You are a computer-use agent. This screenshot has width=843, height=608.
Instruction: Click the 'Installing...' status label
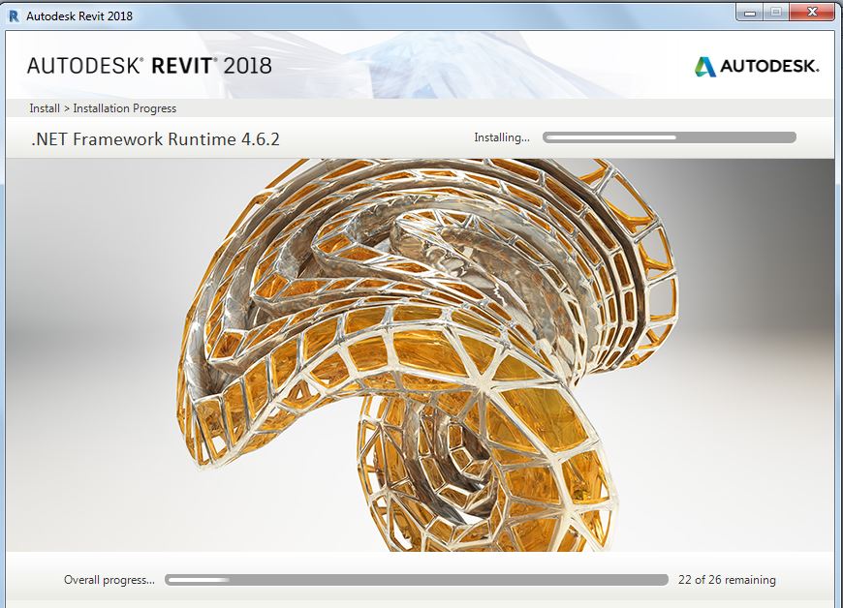502,137
